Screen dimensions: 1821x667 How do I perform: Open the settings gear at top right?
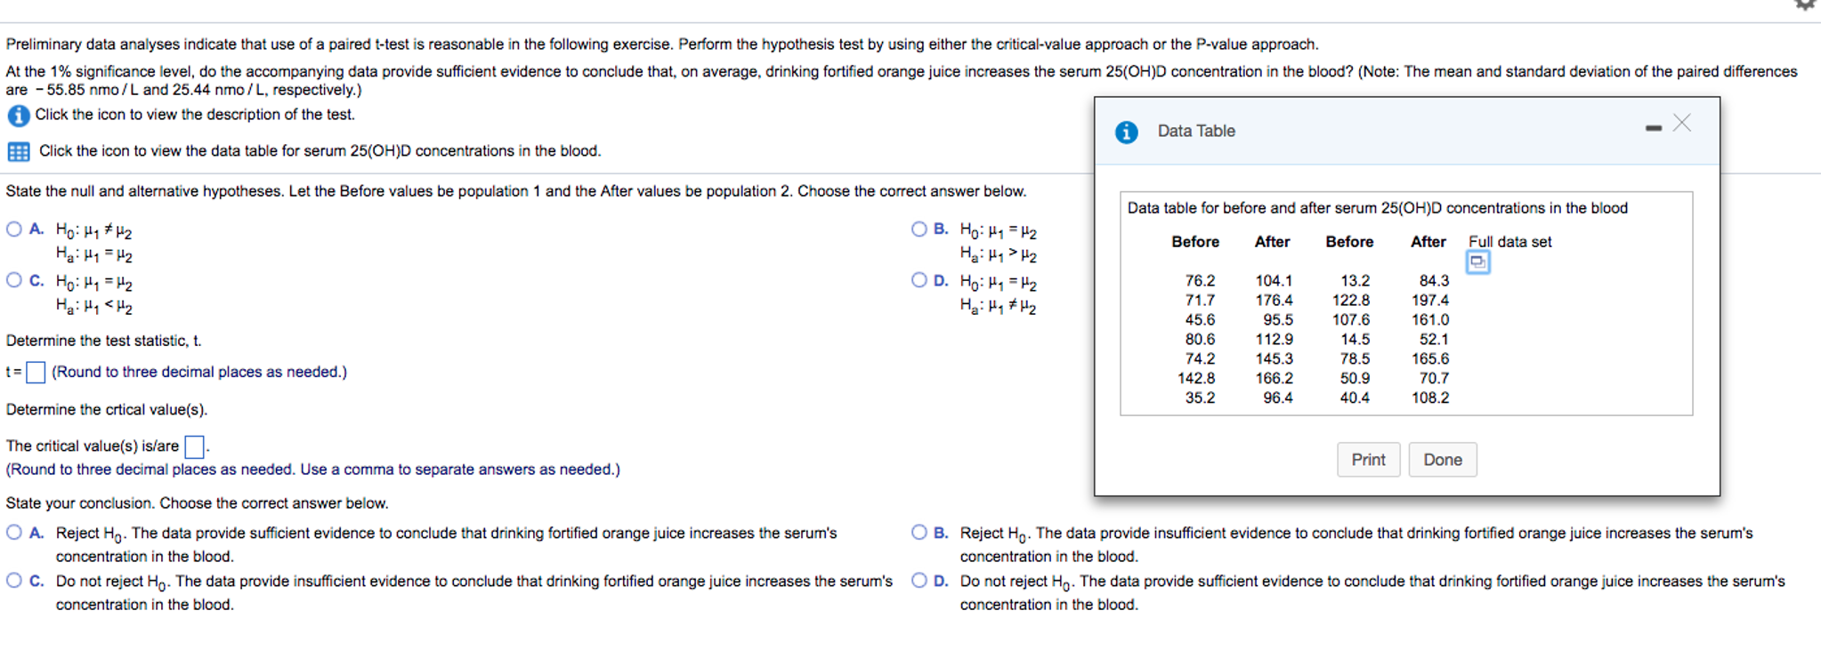tap(1805, 5)
